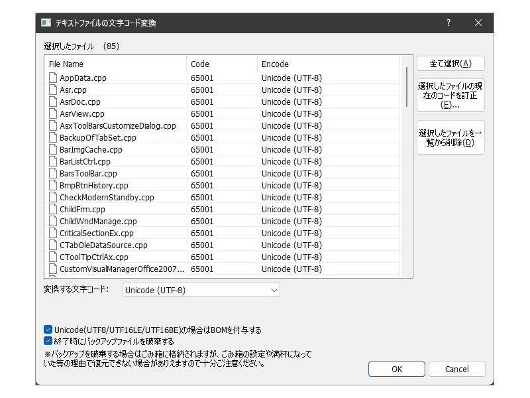Image resolution: width=530 pixels, height=398 pixels.
Task: Click the 65001 code cell for AppData.cpp
Action: [202, 78]
